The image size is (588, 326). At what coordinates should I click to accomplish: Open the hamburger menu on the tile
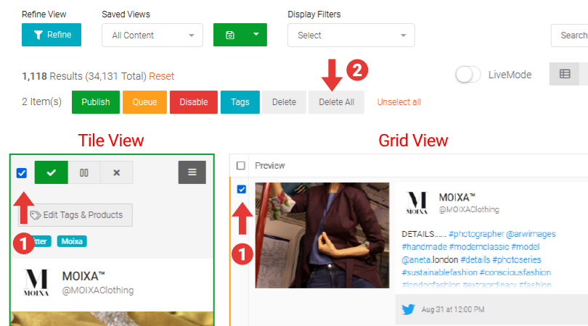192,172
